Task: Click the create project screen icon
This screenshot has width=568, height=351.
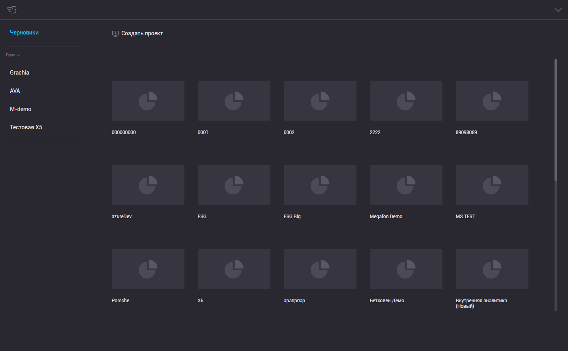Action: click(115, 34)
